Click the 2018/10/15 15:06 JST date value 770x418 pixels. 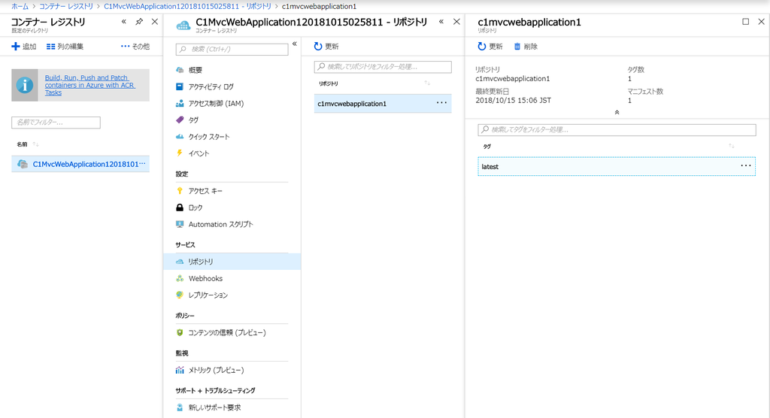[x=513, y=100]
